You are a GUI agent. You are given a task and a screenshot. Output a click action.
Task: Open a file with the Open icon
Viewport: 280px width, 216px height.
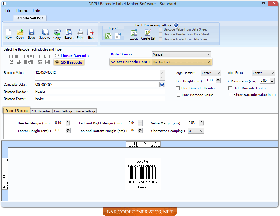[x=20, y=34]
